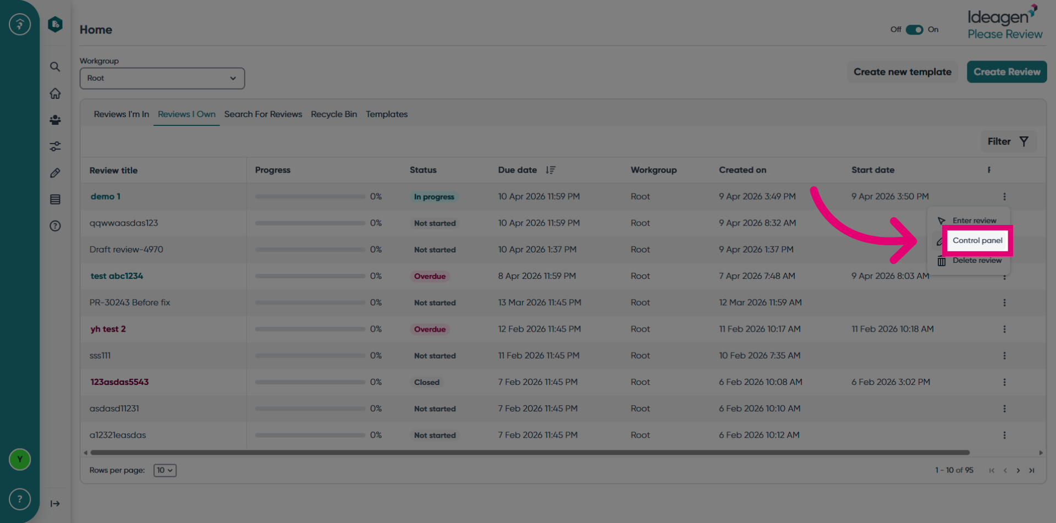Open the list document icon in sidebar
This screenshot has width=1056, height=523.
pos(55,199)
